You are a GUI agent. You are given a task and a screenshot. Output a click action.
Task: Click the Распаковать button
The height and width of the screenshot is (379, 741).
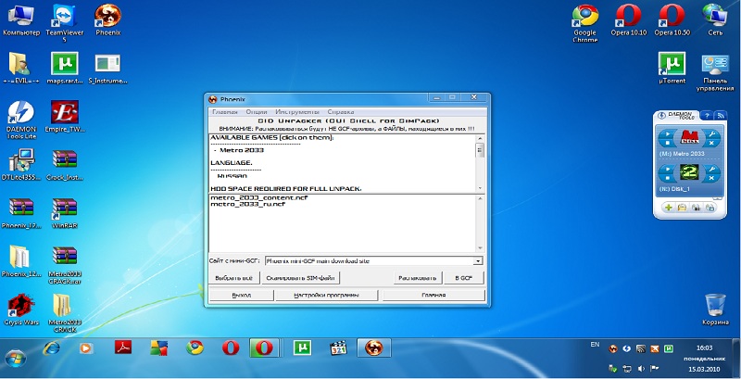pos(418,278)
